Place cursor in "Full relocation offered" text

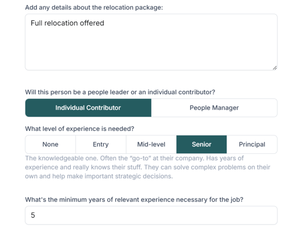coord(67,23)
